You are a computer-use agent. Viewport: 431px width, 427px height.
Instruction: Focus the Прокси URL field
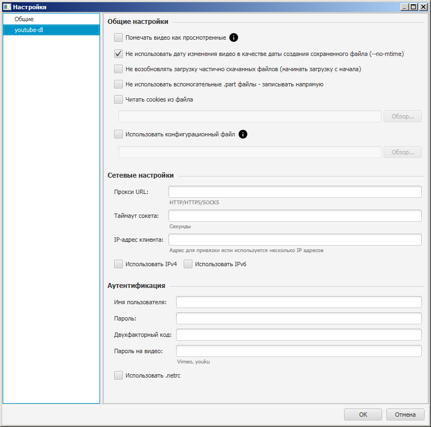coord(295,192)
